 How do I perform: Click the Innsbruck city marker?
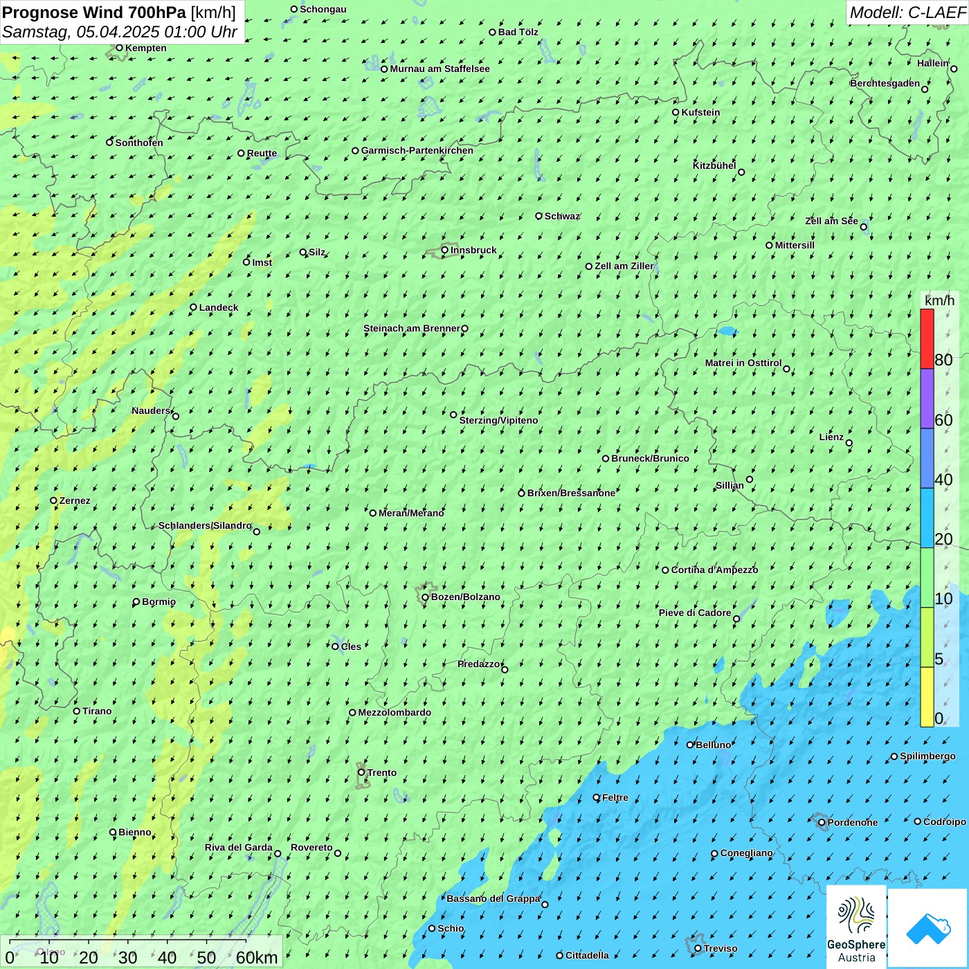(x=445, y=250)
